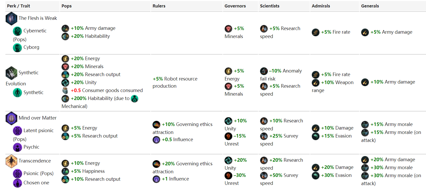Screen dimensions: 426x190
Task: Click the icon beside +0.5 Influence
Action: (156, 140)
